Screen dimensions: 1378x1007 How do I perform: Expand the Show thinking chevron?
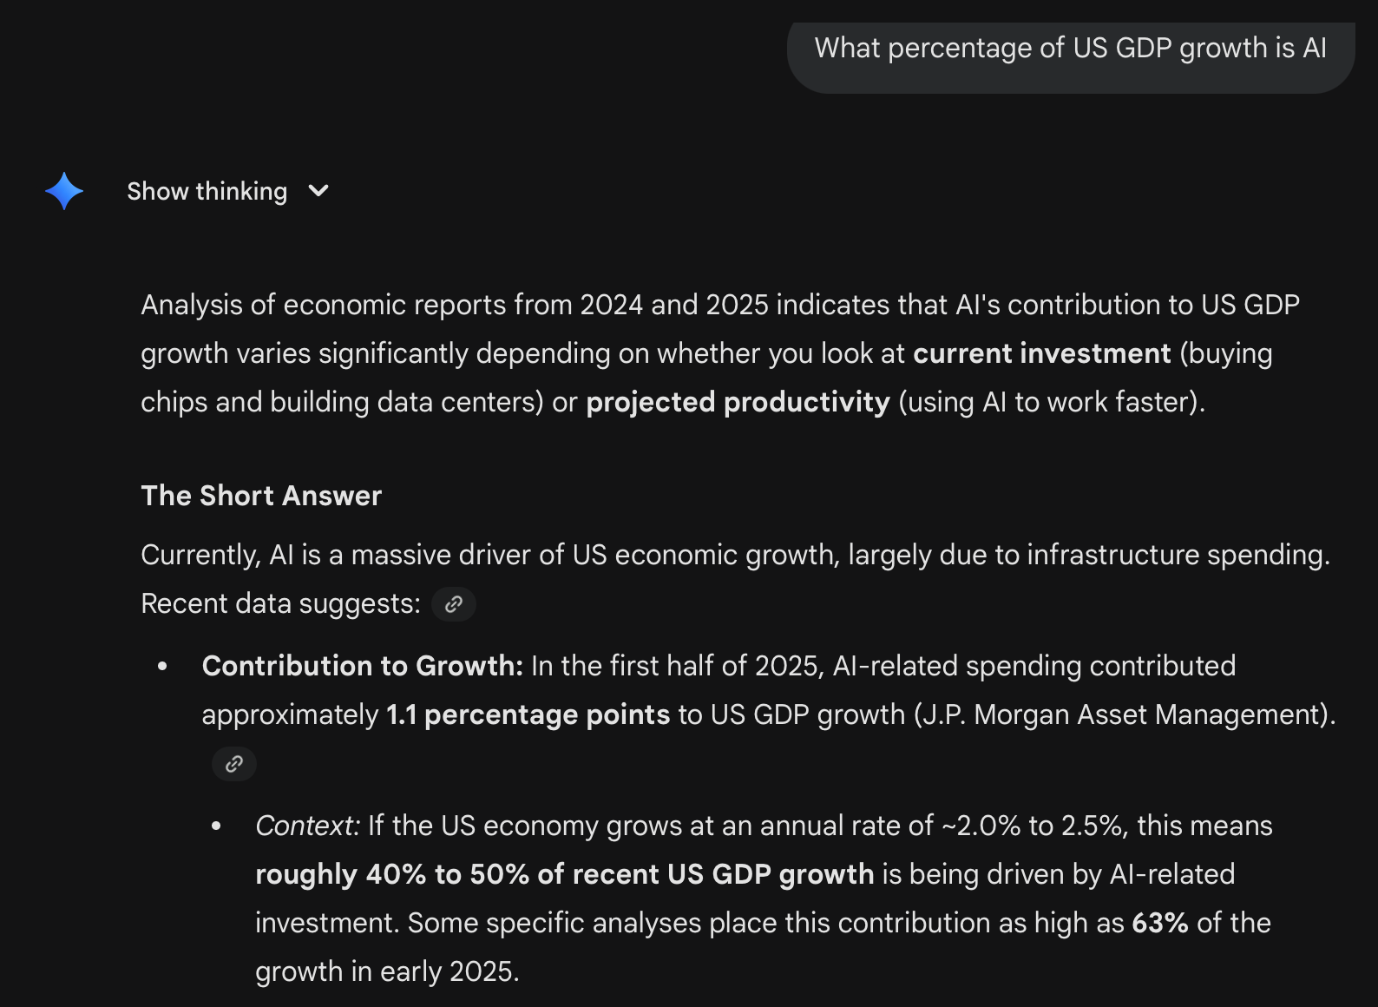tap(318, 191)
